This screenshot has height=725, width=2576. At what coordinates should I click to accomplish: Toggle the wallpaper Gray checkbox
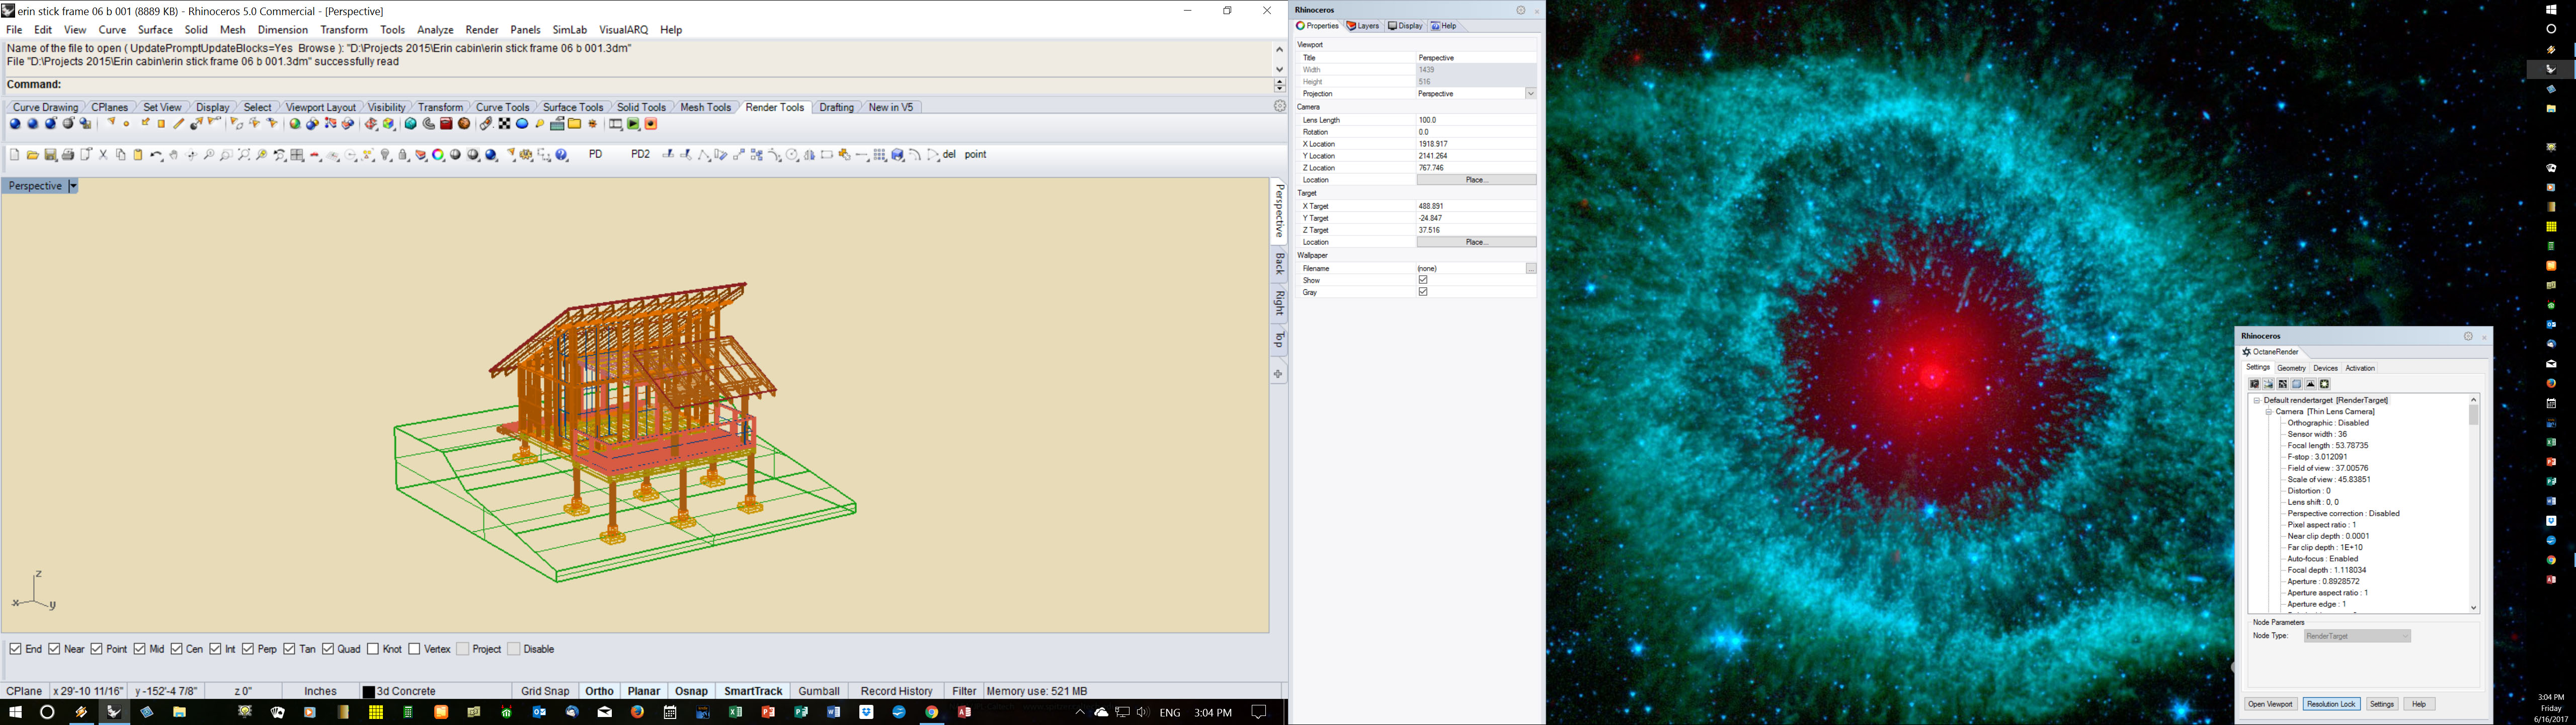1423,292
